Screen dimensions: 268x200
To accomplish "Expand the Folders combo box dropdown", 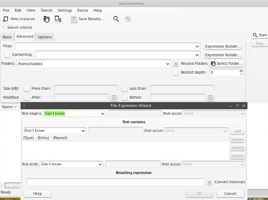I will (x=167, y=64).
